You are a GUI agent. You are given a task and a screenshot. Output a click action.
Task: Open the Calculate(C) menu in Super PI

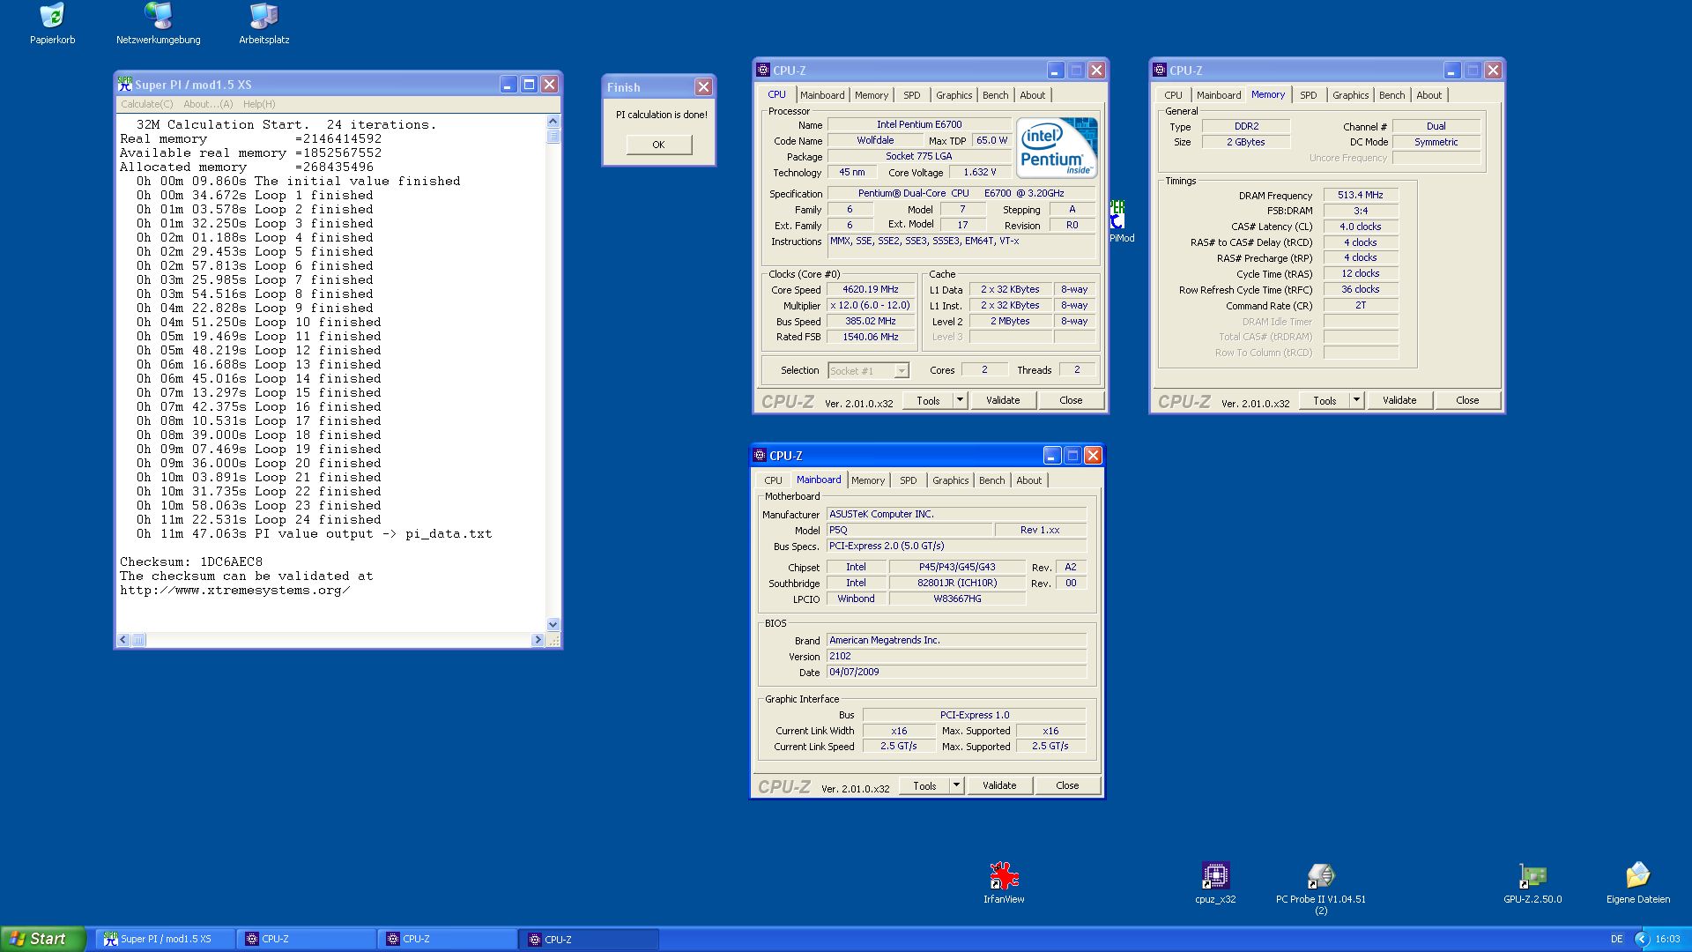click(x=146, y=104)
